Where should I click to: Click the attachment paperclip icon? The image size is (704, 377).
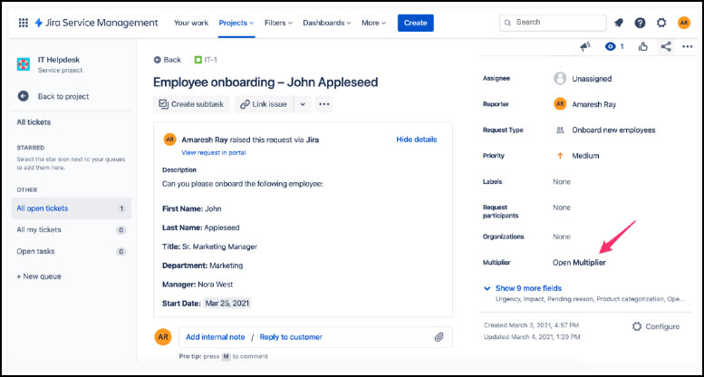[439, 337]
